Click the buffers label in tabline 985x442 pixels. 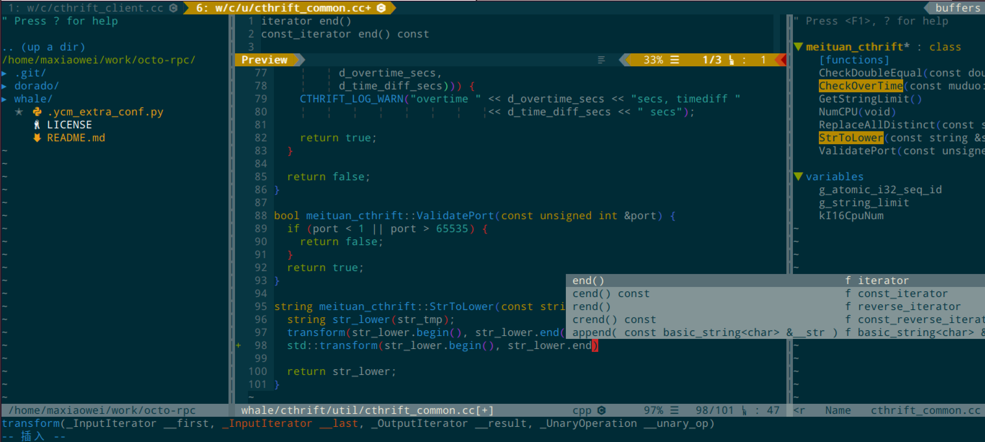pyautogui.click(x=958, y=8)
